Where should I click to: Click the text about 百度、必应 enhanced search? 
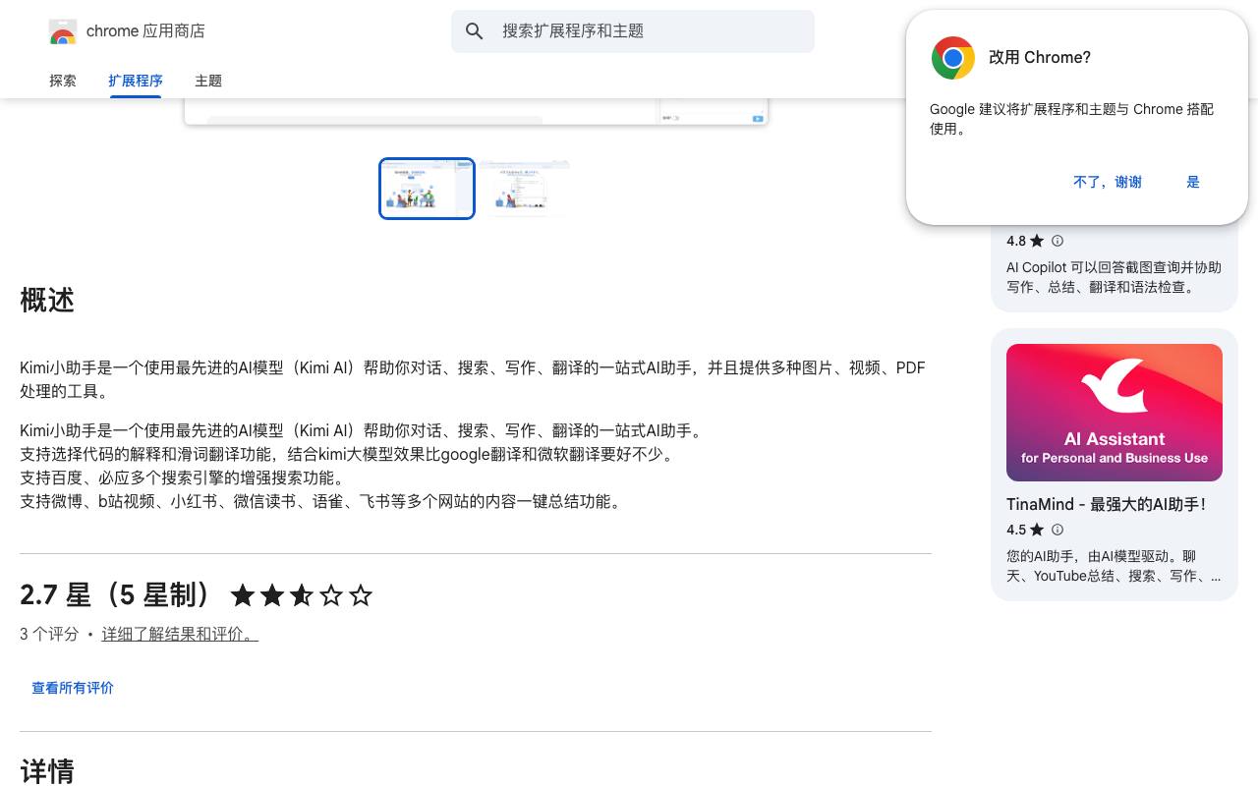click(184, 478)
